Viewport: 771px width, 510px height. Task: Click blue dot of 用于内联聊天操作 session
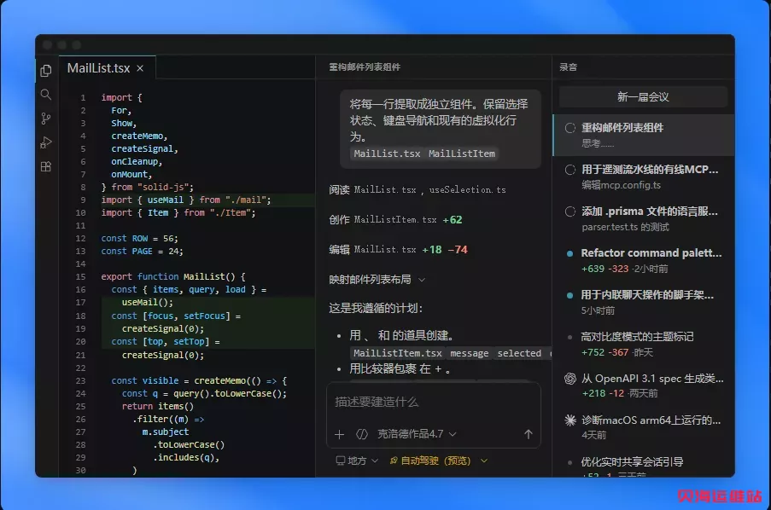click(569, 295)
